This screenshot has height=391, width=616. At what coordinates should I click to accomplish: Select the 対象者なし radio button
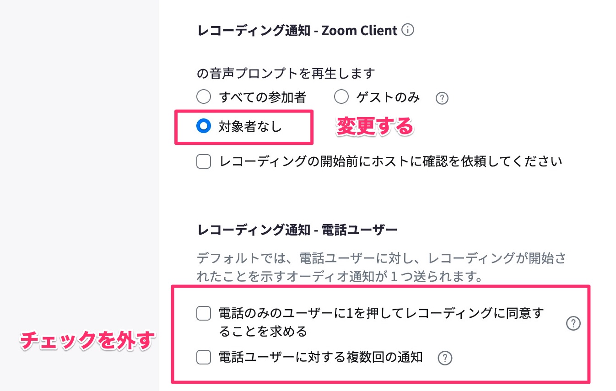coord(204,127)
